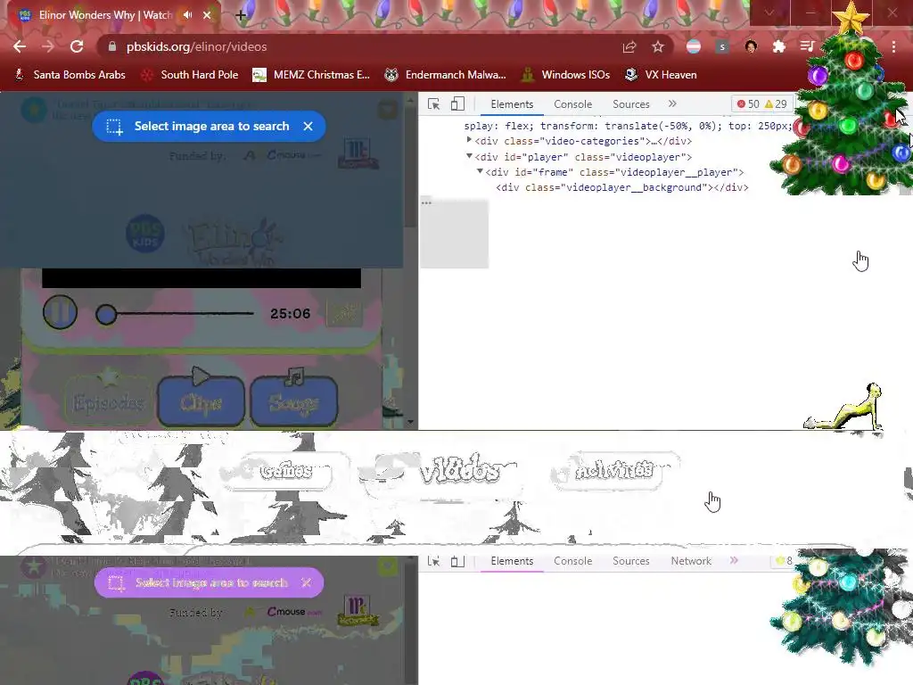Pause the video with the round button

[x=60, y=311]
